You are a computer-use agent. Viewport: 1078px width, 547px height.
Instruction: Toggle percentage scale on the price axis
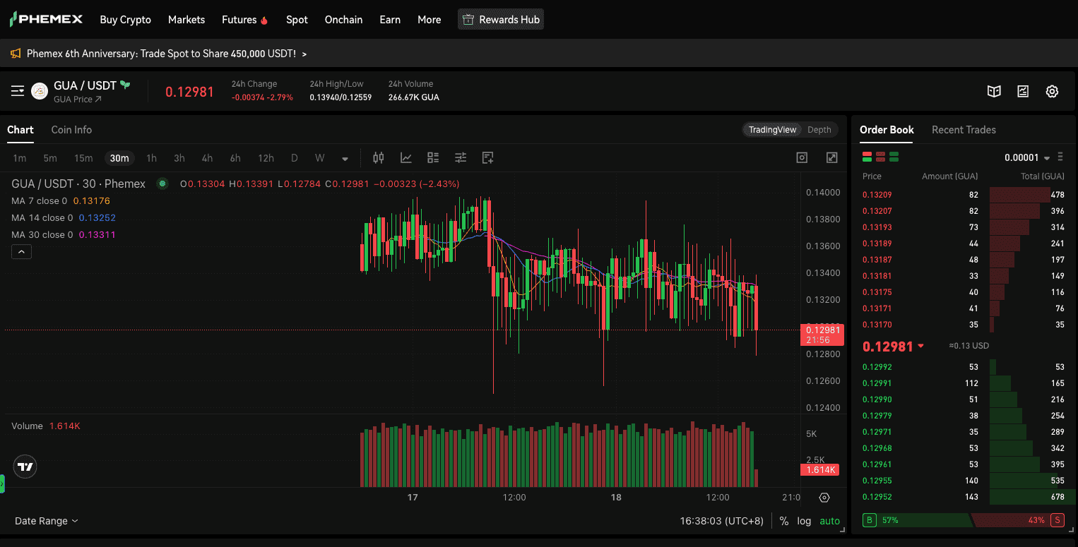tap(784, 521)
